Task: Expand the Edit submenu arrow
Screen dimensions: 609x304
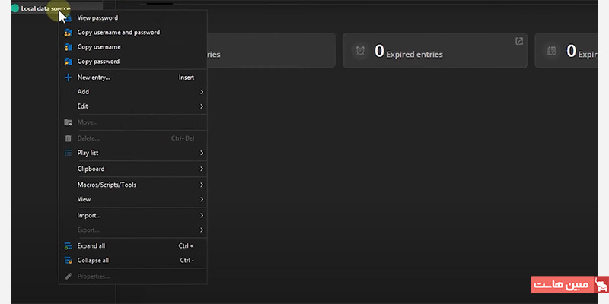Action: [x=202, y=106]
